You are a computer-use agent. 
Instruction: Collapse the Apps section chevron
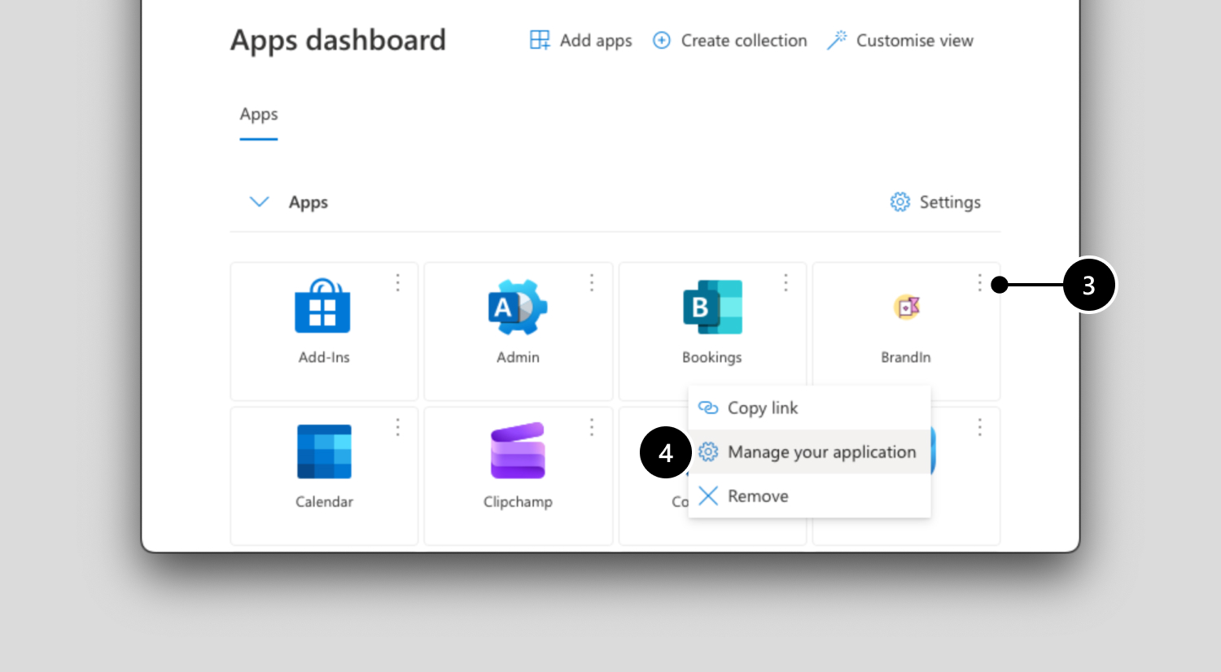click(x=259, y=202)
